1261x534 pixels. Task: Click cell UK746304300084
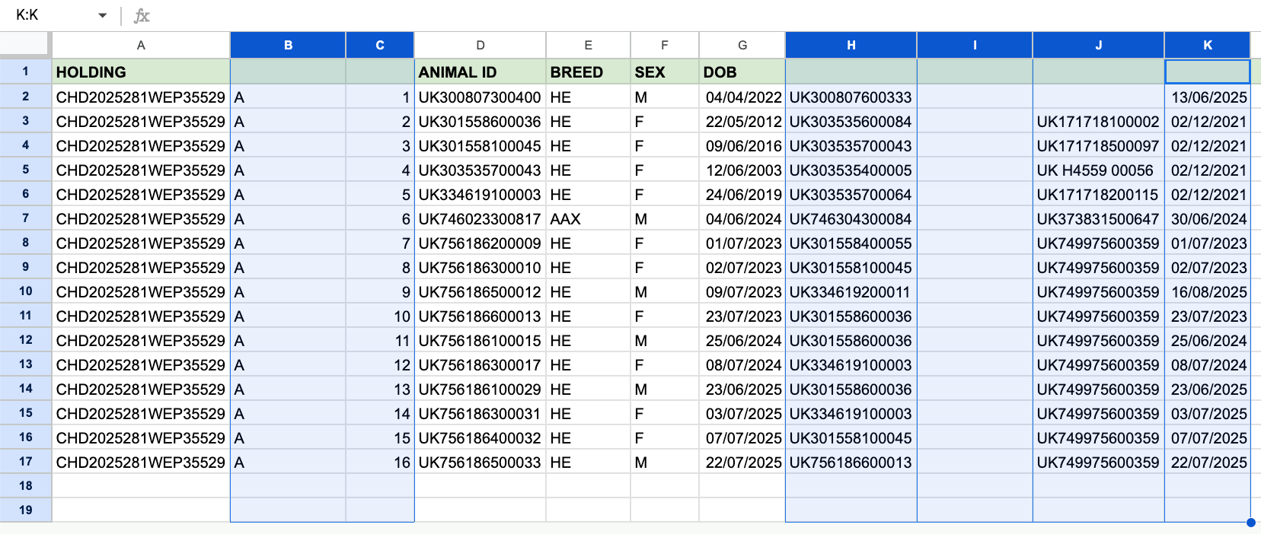click(x=851, y=218)
